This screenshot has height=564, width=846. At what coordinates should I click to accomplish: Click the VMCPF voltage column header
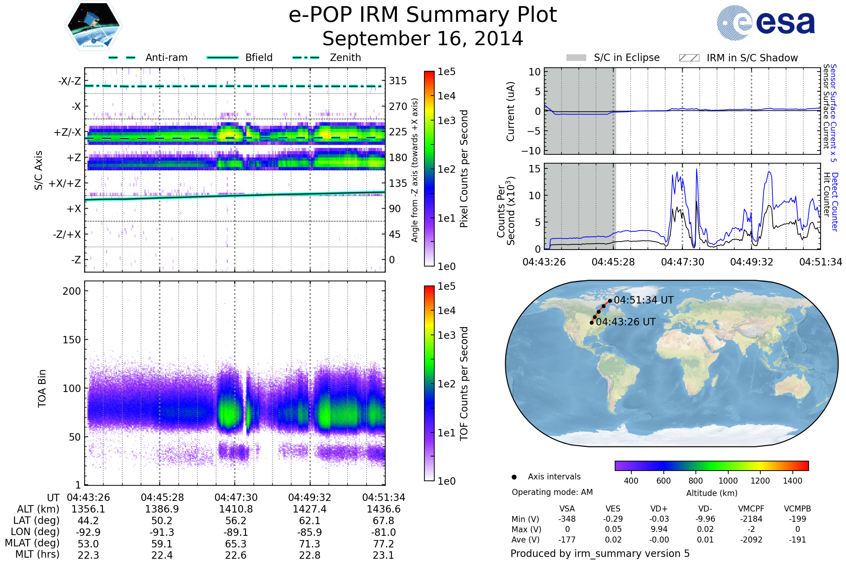[751, 509]
